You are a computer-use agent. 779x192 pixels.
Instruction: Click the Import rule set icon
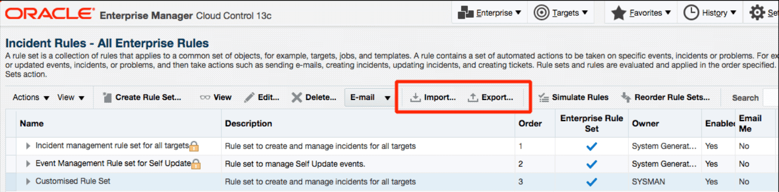tap(415, 97)
